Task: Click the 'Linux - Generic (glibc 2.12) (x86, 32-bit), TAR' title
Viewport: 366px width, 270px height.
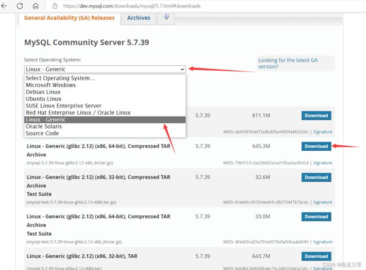Action: [x=82, y=256]
